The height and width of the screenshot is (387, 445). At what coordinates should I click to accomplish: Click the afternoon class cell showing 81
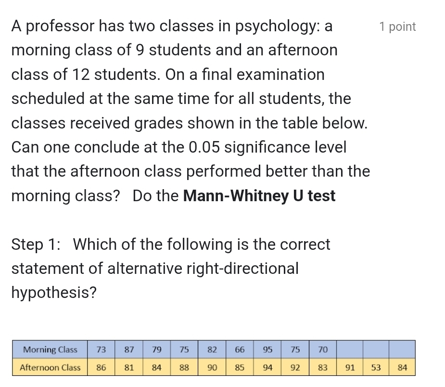(x=129, y=367)
